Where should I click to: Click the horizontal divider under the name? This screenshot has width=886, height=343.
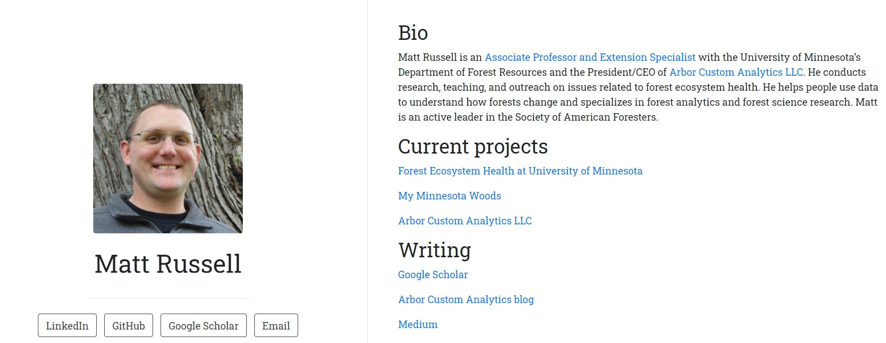[x=168, y=298]
